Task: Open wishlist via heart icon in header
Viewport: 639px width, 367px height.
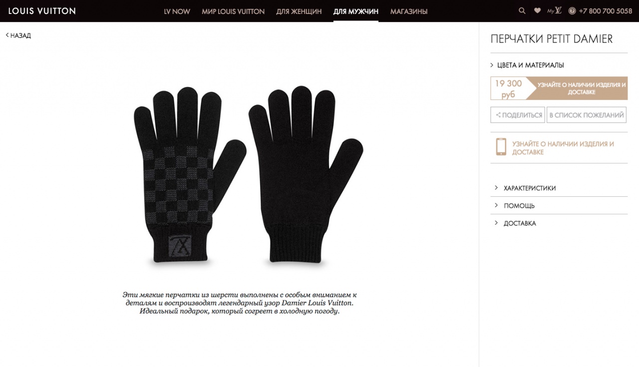Action: point(537,10)
